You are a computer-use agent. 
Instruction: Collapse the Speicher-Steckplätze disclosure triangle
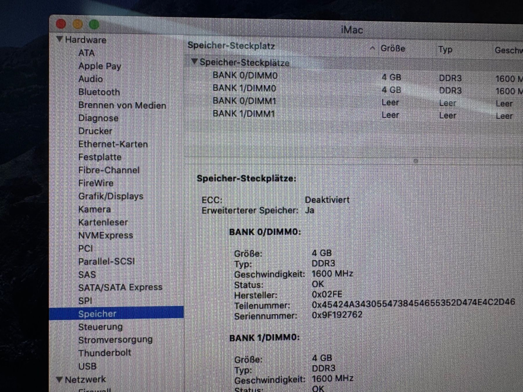pos(195,62)
